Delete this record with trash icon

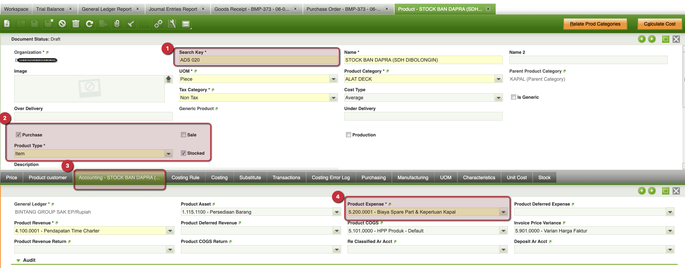click(76, 24)
